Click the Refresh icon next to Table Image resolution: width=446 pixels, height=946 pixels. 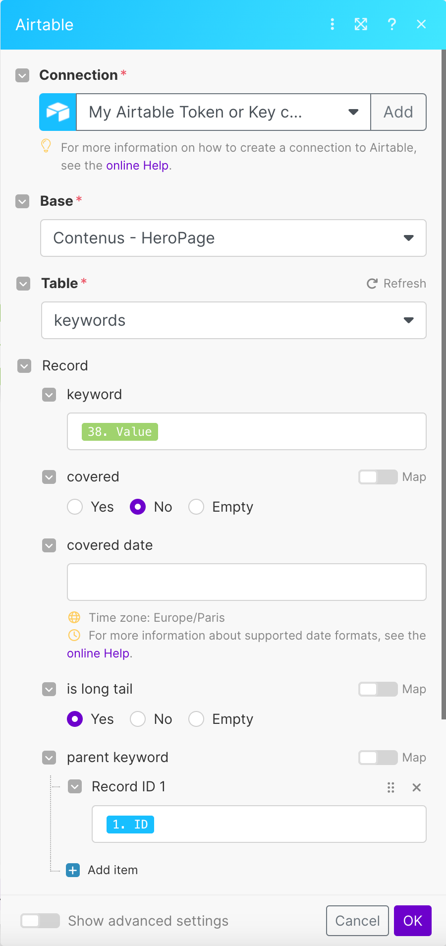372,284
